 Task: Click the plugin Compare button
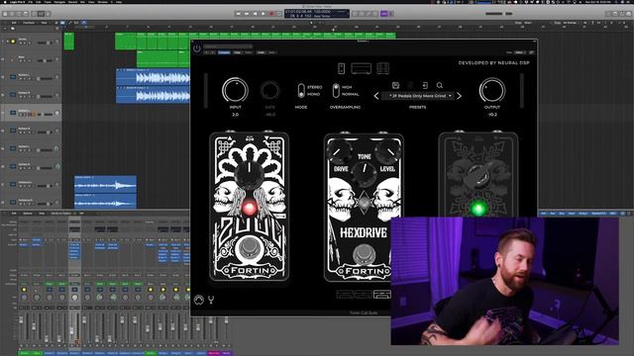(x=224, y=52)
